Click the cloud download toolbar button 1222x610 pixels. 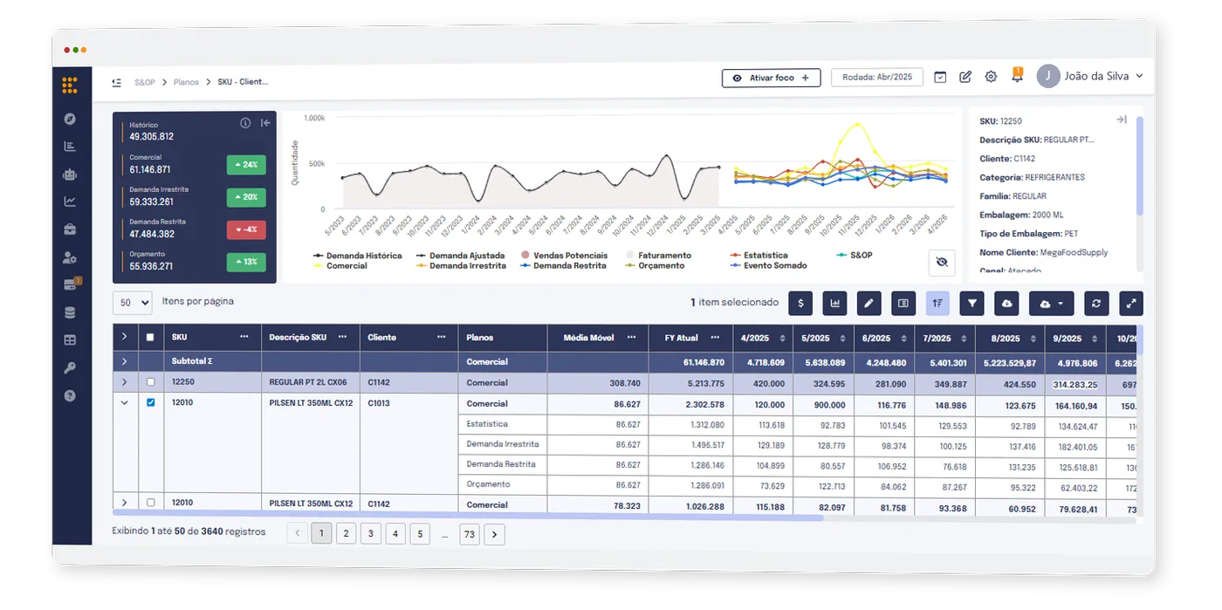coord(1006,303)
